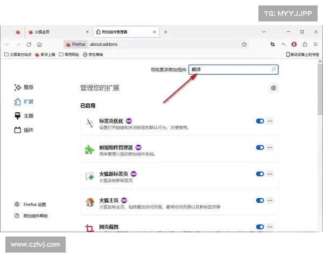Open a new tab with plus button
Image resolution: width=323 pixels, height=258 pixels.
click(x=166, y=32)
